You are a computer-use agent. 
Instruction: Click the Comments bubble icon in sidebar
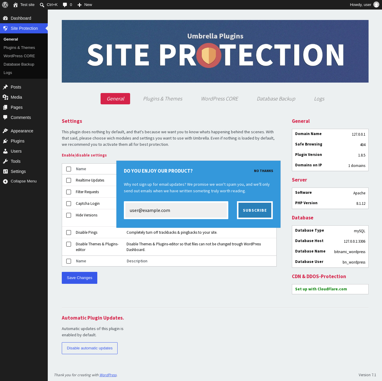pyautogui.click(x=5, y=117)
